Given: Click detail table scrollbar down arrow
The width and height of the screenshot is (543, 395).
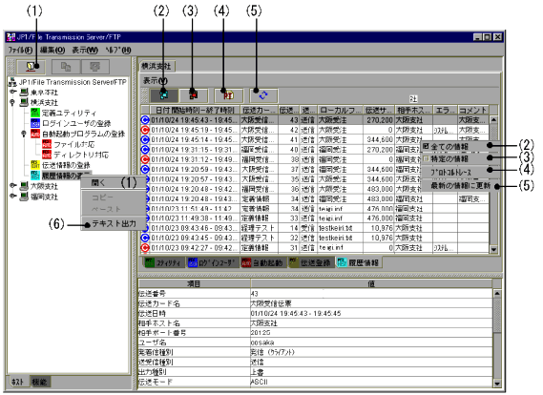Looking at the screenshot, I should tap(497, 384).
